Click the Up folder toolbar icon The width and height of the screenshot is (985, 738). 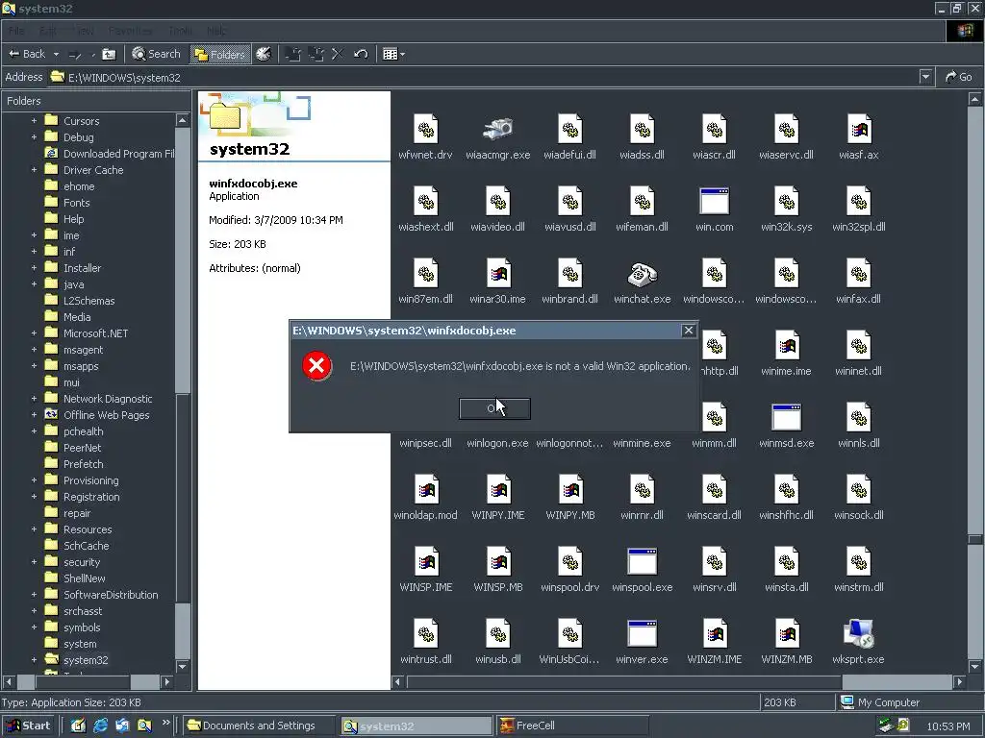point(109,54)
